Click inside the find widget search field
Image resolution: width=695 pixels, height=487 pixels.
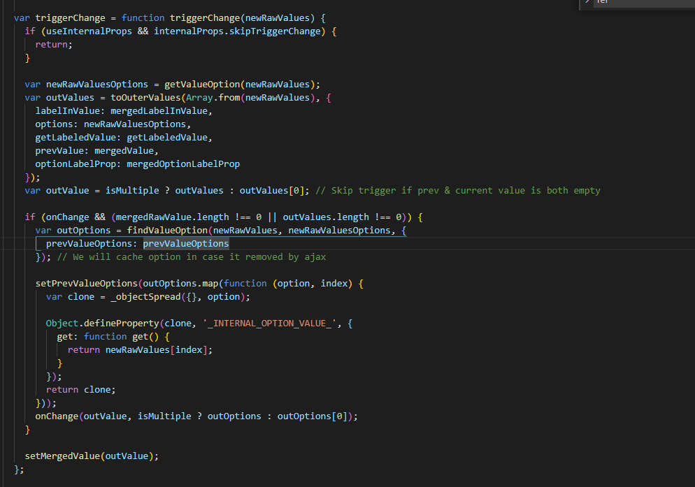pos(643,3)
